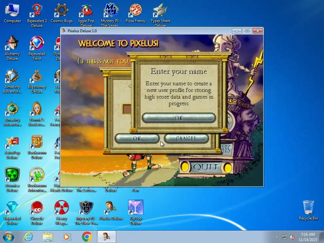Click OK in the Enter your name dialog
This screenshot has width=324, height=243.
pos(178,118)
